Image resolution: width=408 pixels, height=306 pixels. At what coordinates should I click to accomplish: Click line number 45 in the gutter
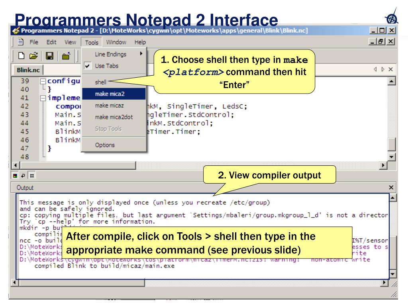(25, 131)
